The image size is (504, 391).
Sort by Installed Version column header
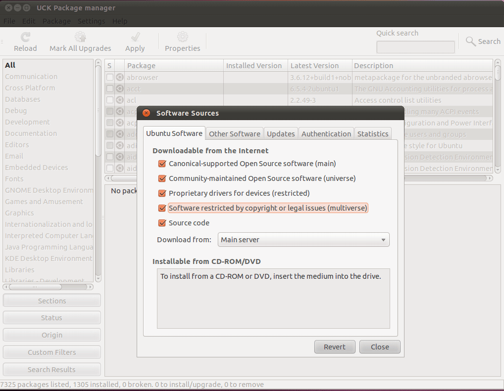click(255, 65)
